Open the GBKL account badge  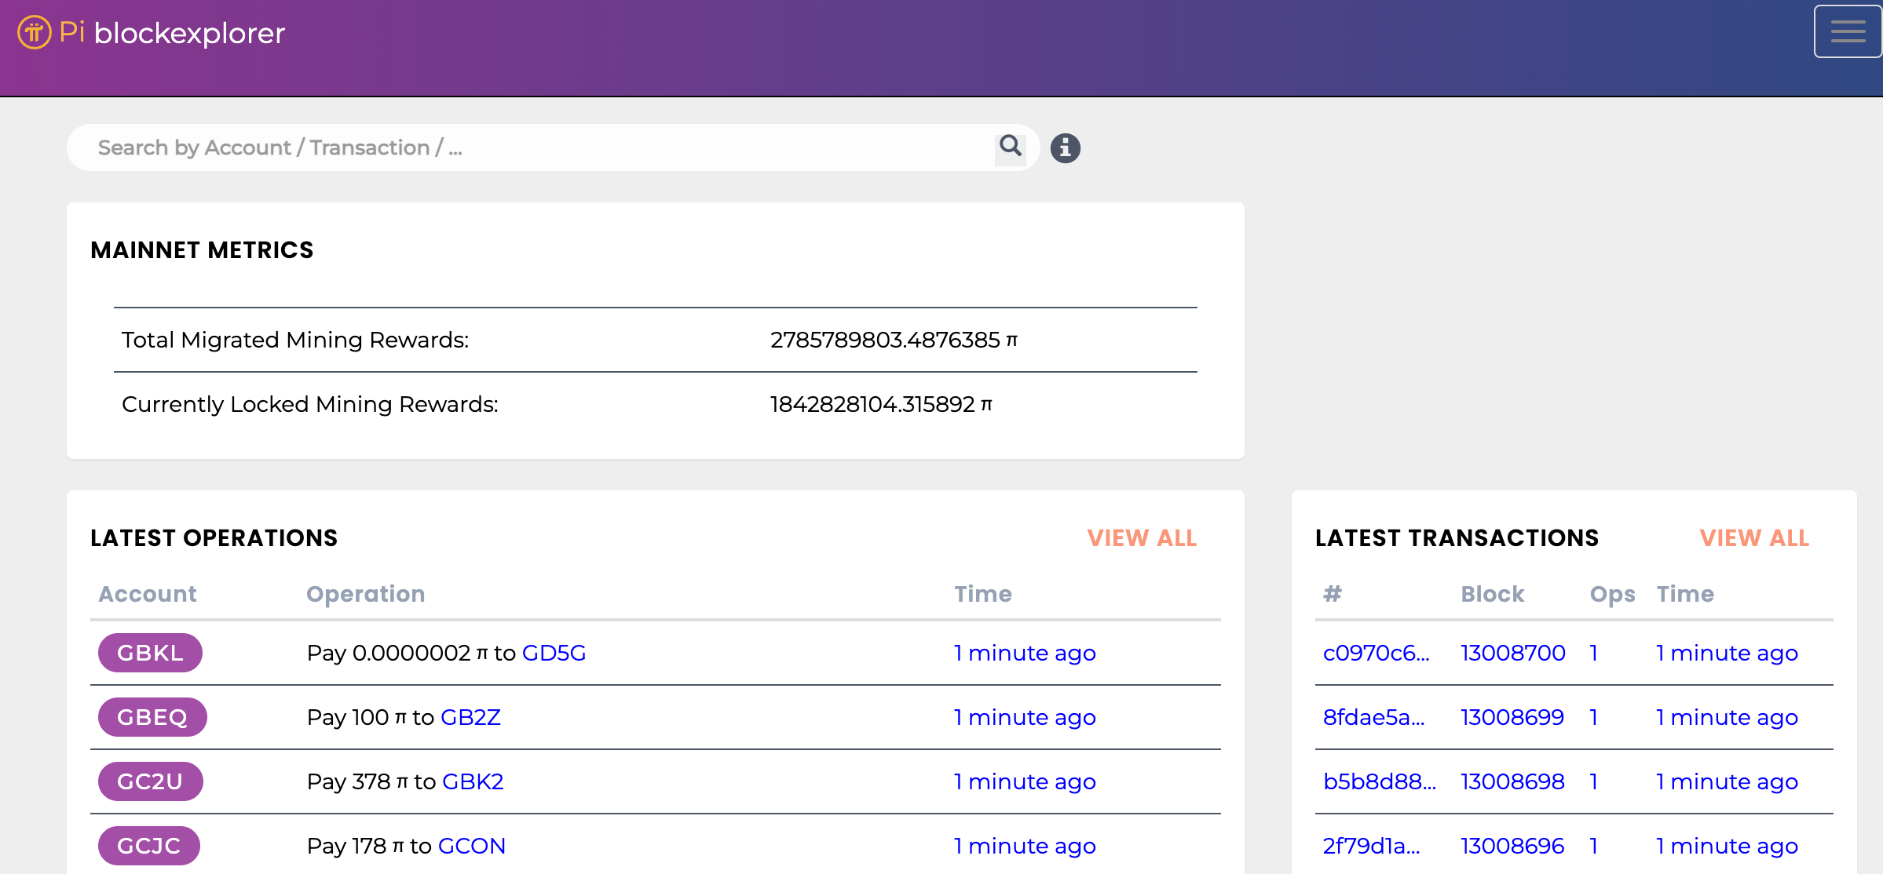[x=150, y=653]
